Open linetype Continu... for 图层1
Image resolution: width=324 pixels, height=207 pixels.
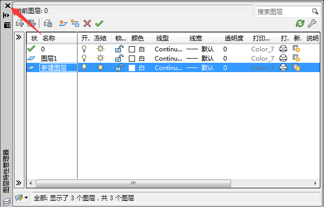coord(168,59)
